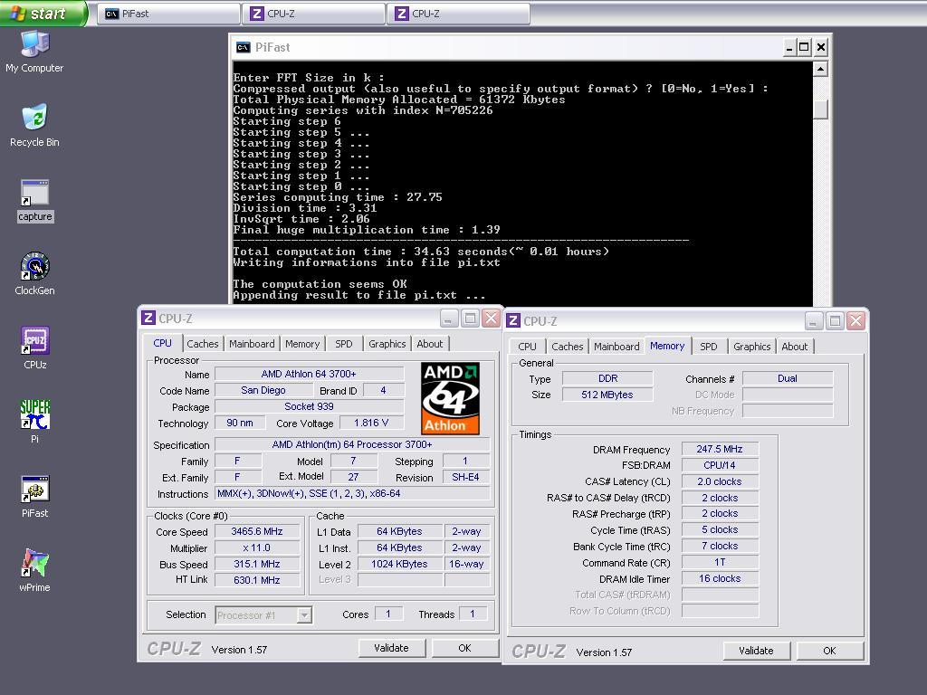Select the CPU tab in left CPU-Z
Image resolution: width=927 pixels, height=695 pixels.
coord(162,343)
